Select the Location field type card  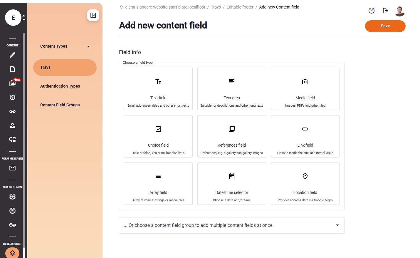pyautogui.click(x=305, y=184)
